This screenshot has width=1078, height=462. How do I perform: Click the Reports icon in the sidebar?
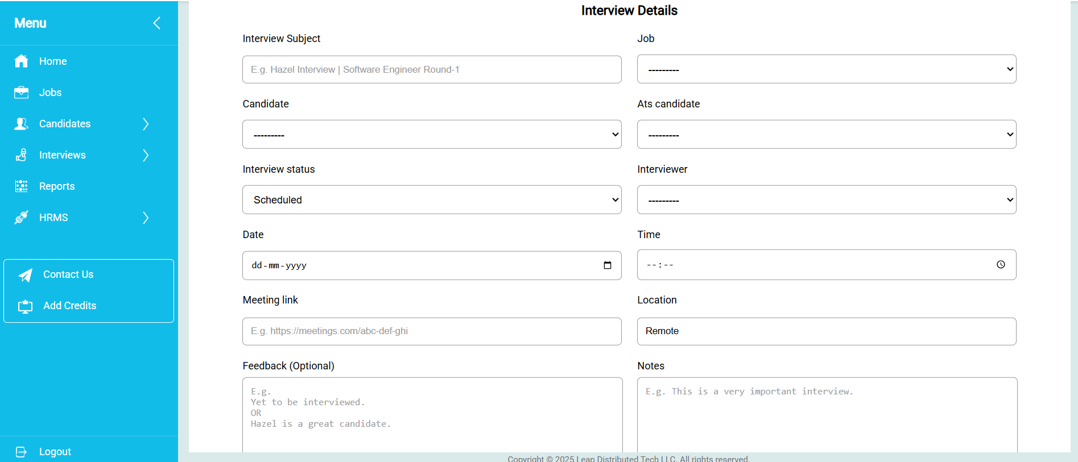[x=22, y=186]
